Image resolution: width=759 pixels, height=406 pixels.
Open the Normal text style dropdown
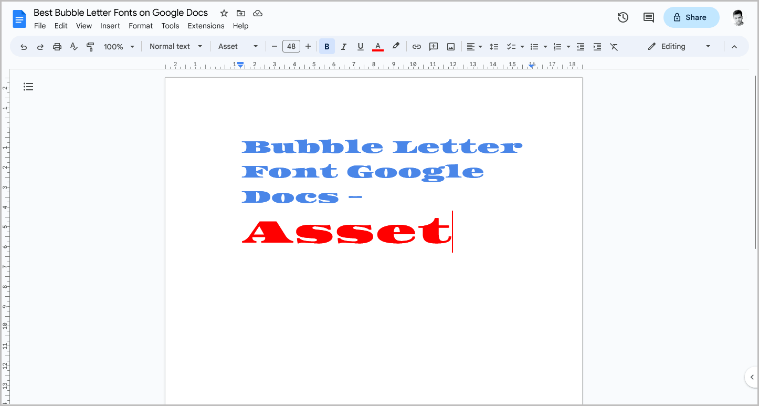pyautogui.click(x=176, y=47)
